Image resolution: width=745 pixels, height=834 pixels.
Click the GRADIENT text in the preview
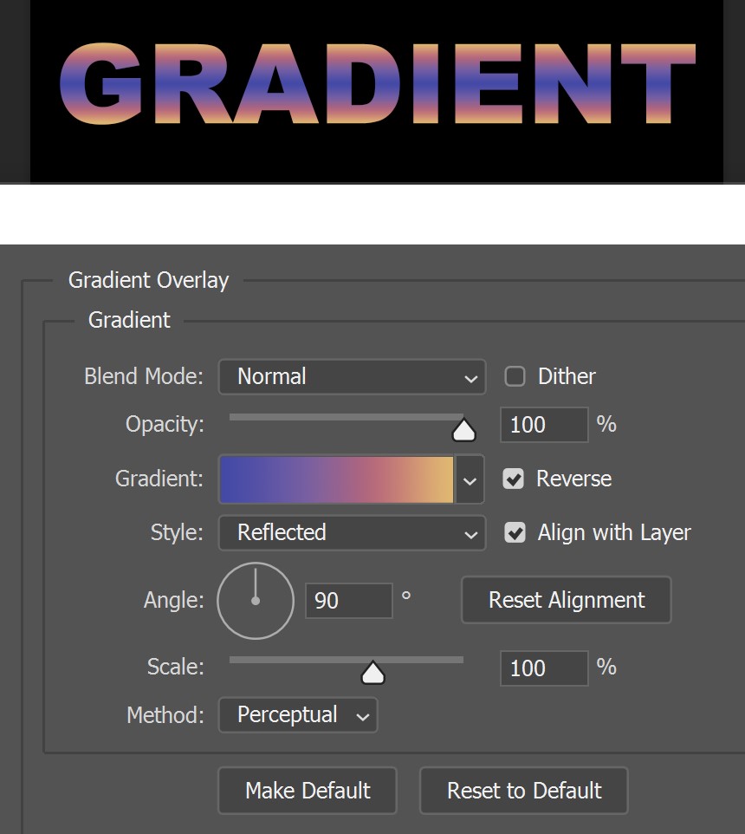click(378, 84)
